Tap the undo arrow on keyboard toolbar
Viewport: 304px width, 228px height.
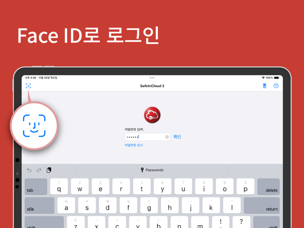click(29, 170)
